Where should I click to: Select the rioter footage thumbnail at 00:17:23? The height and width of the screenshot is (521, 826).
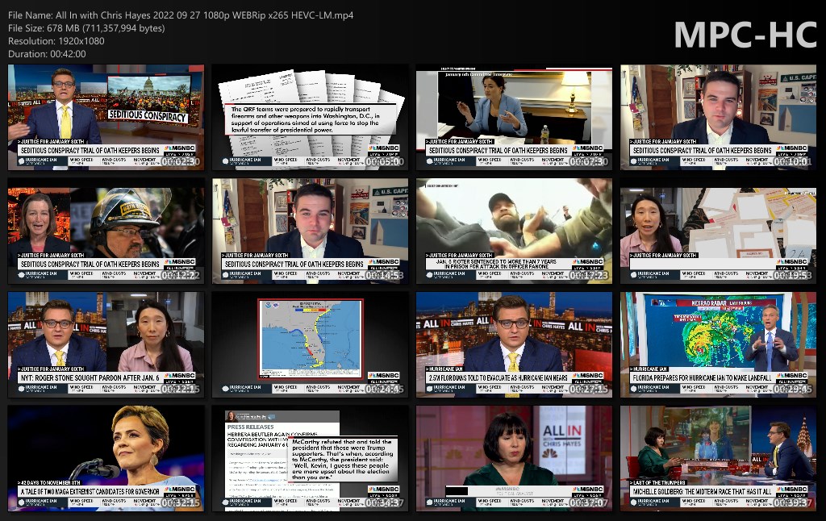pos(514,231)
